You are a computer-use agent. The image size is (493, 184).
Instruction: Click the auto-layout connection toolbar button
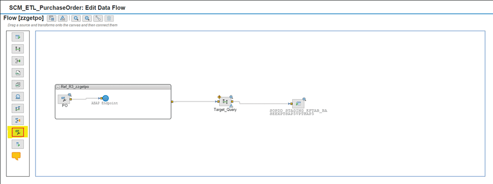coord(98,18)
